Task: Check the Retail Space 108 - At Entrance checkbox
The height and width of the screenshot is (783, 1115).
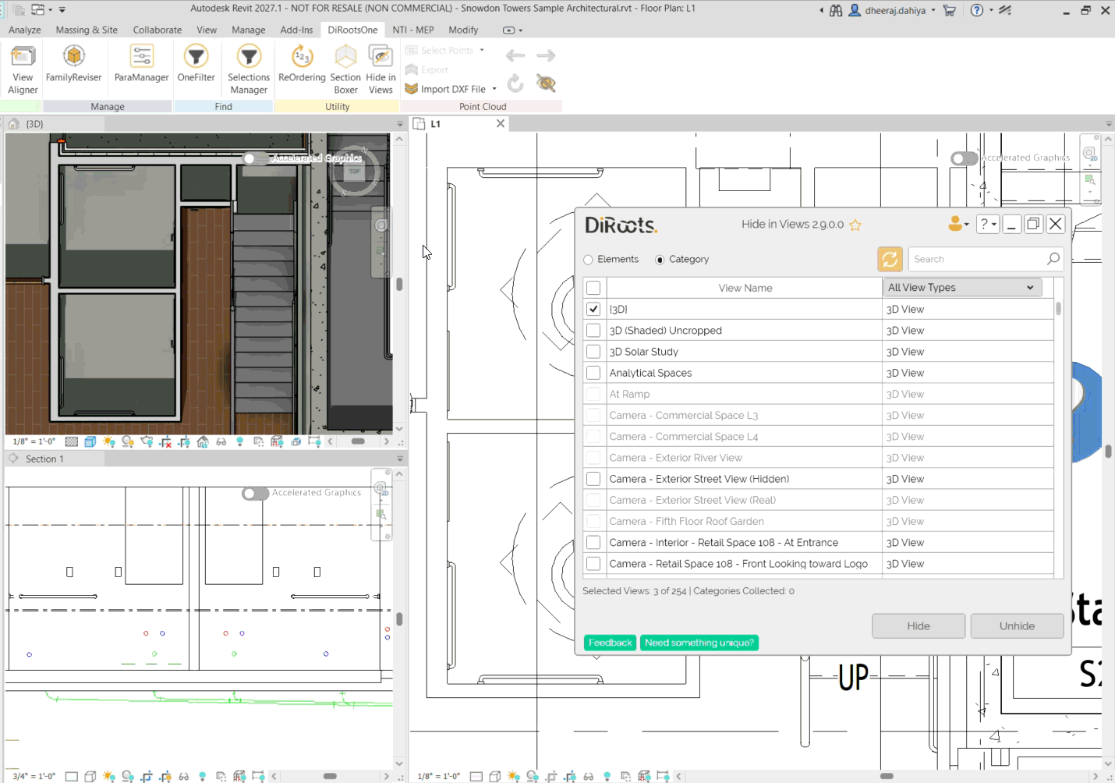Action: click(593, 542)
